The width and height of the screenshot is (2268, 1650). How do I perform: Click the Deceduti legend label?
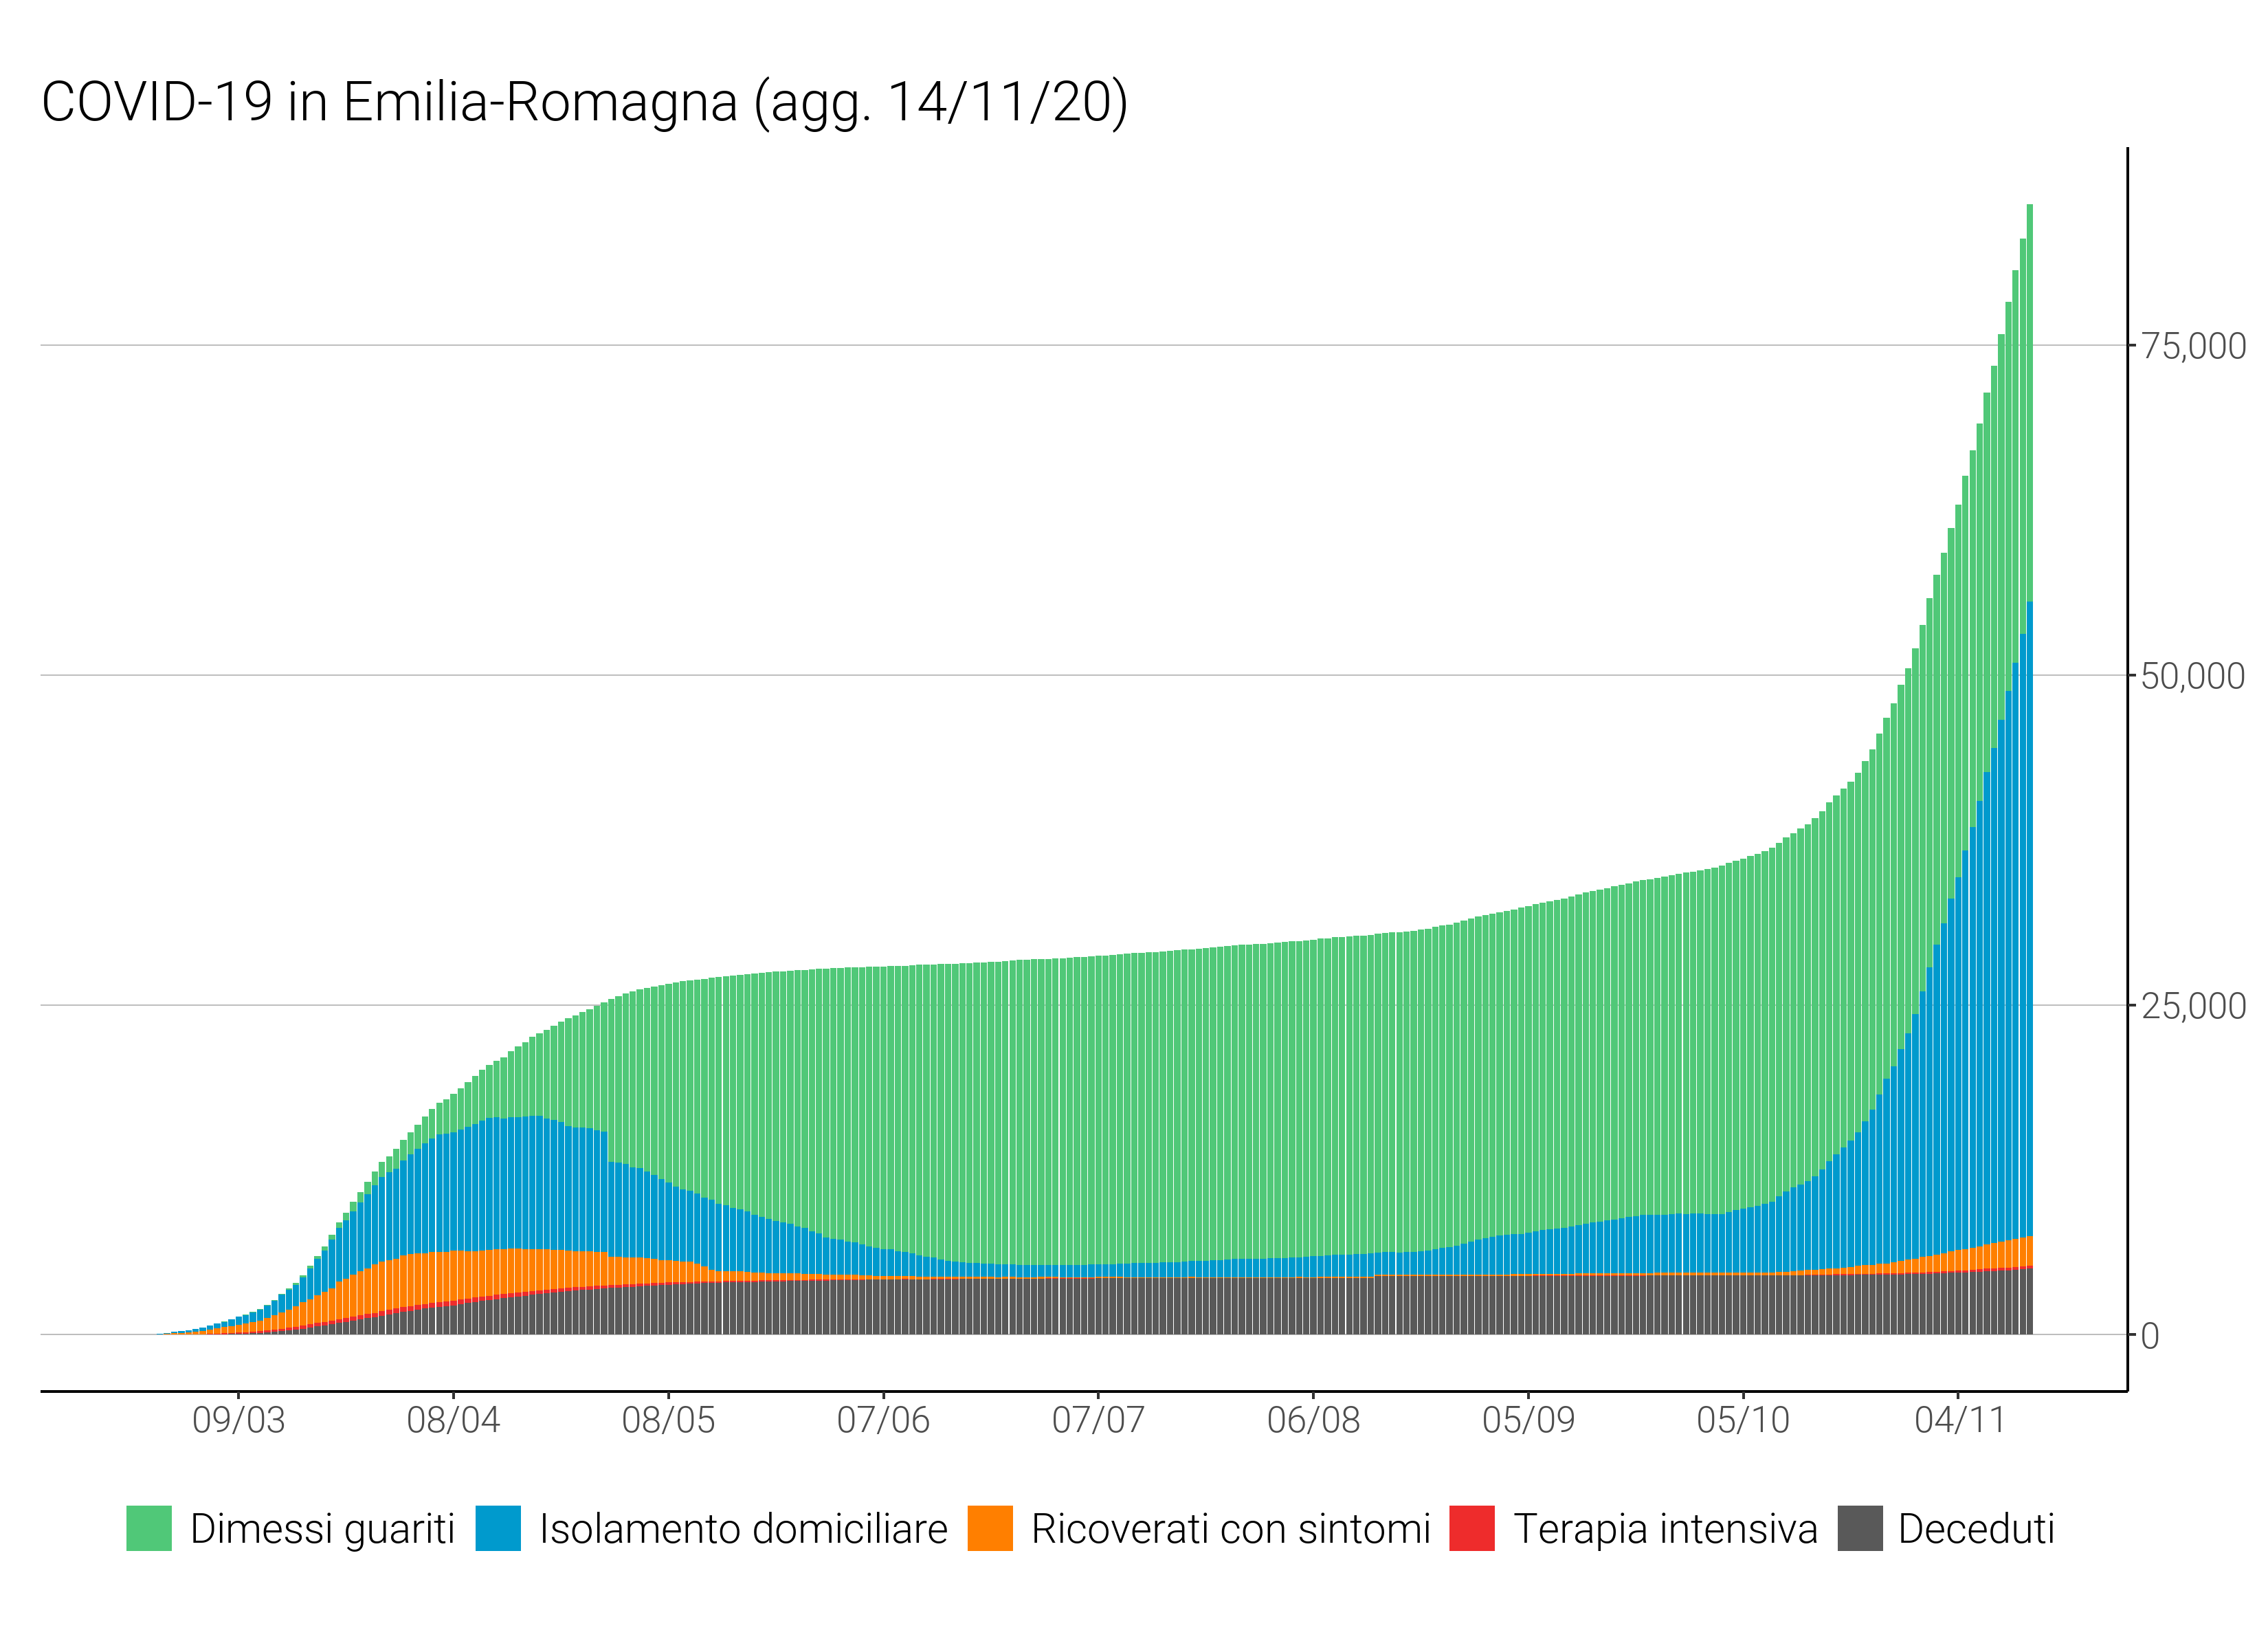[1976, 1529]
